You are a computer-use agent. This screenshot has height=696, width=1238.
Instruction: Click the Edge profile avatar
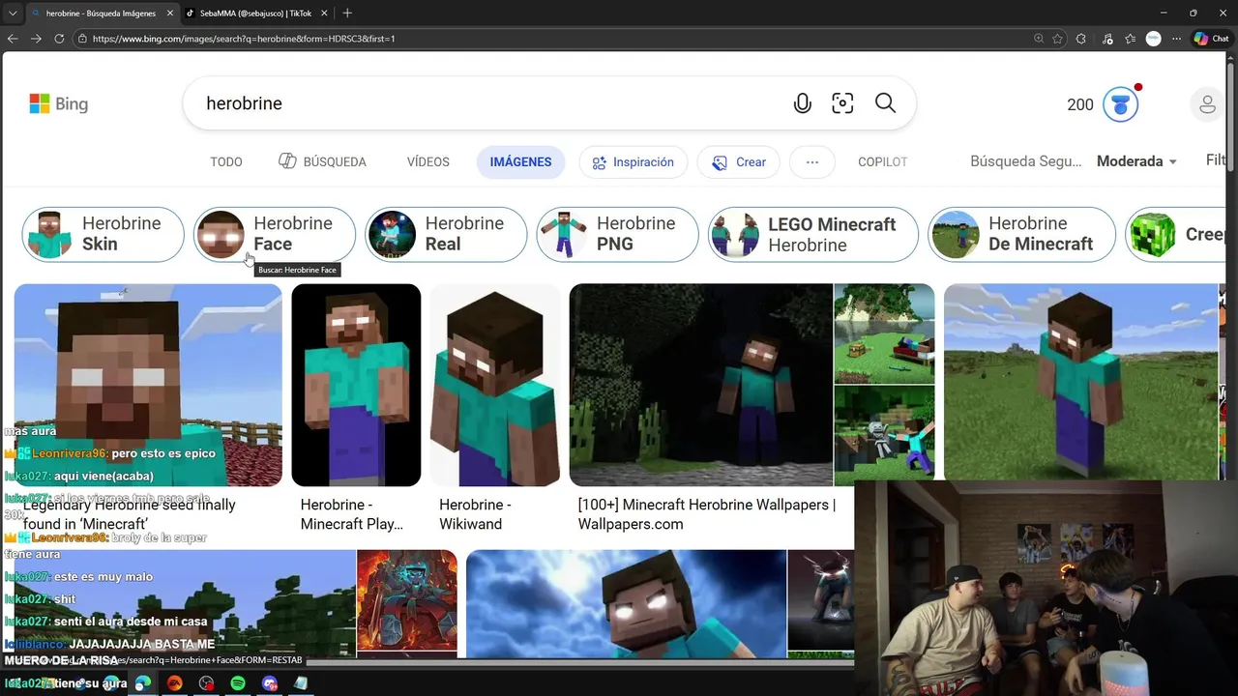(1153, 39)
